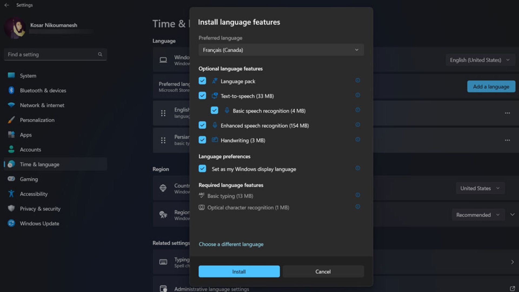Go to Privacy & security section
Screen dimensions: 519x292
point(40,209)
